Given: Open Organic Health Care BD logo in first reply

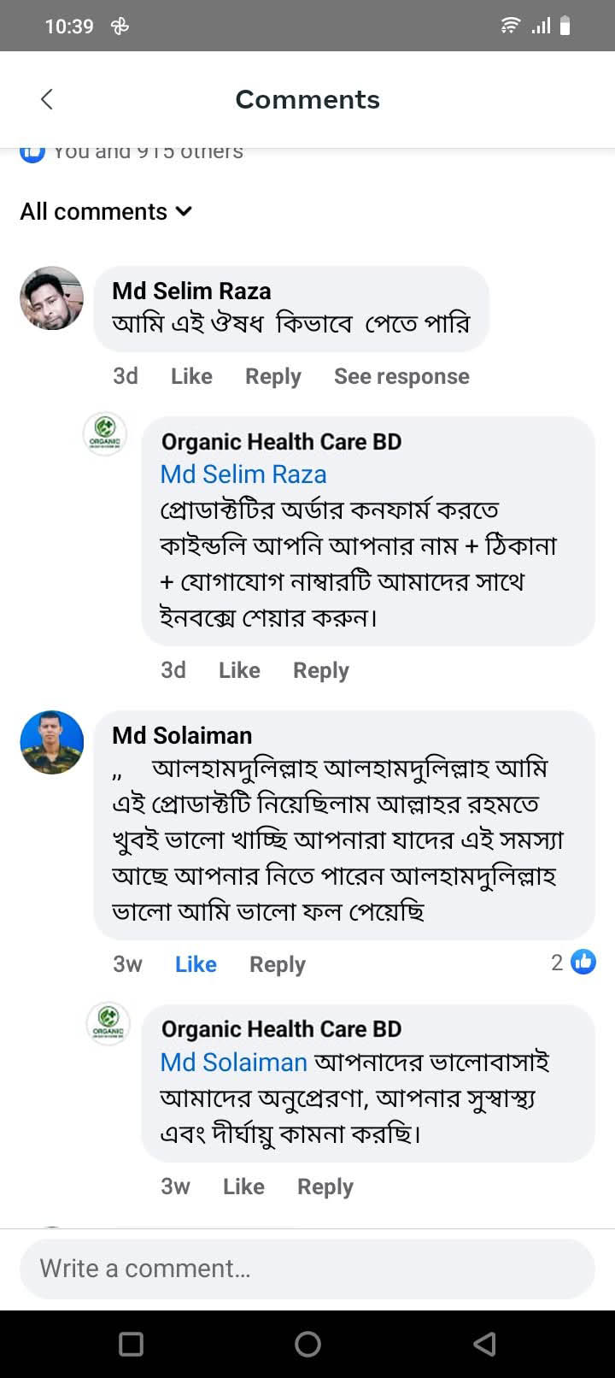Looking at the screenshot, I should click(105, 434).
